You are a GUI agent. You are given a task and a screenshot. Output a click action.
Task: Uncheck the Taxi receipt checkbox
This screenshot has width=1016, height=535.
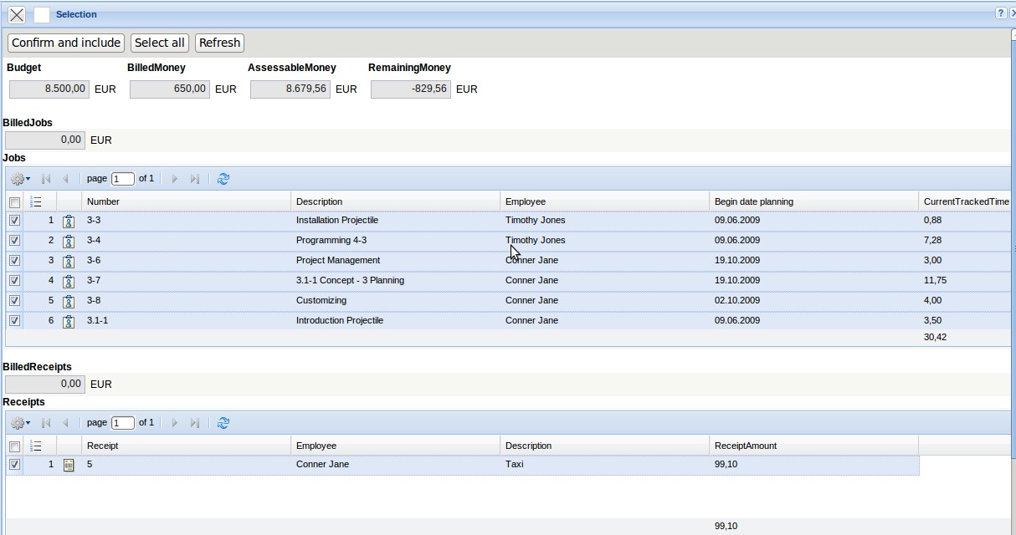tap(14, 465)
